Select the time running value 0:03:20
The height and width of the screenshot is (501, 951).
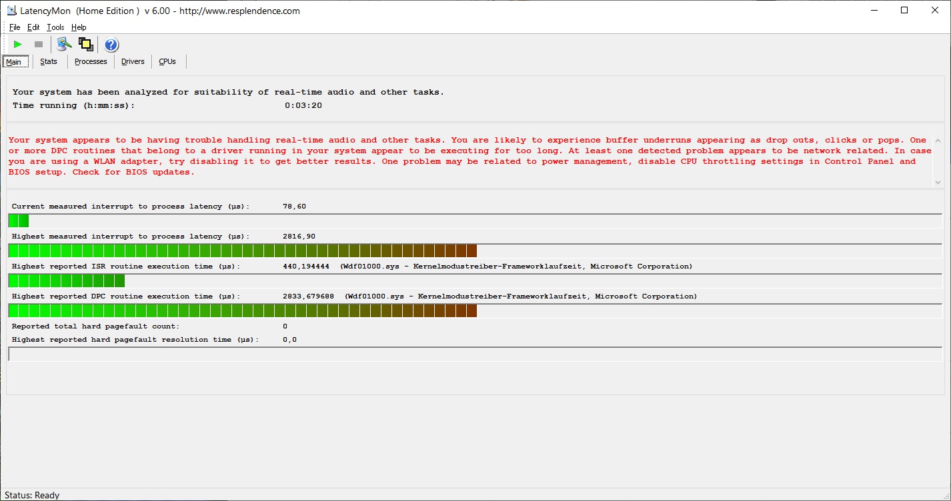pyautogui.click(x=303, y=105)
